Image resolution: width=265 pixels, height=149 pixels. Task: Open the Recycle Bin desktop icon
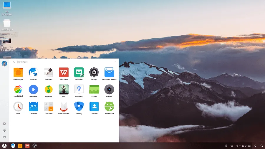click(7, 24)
